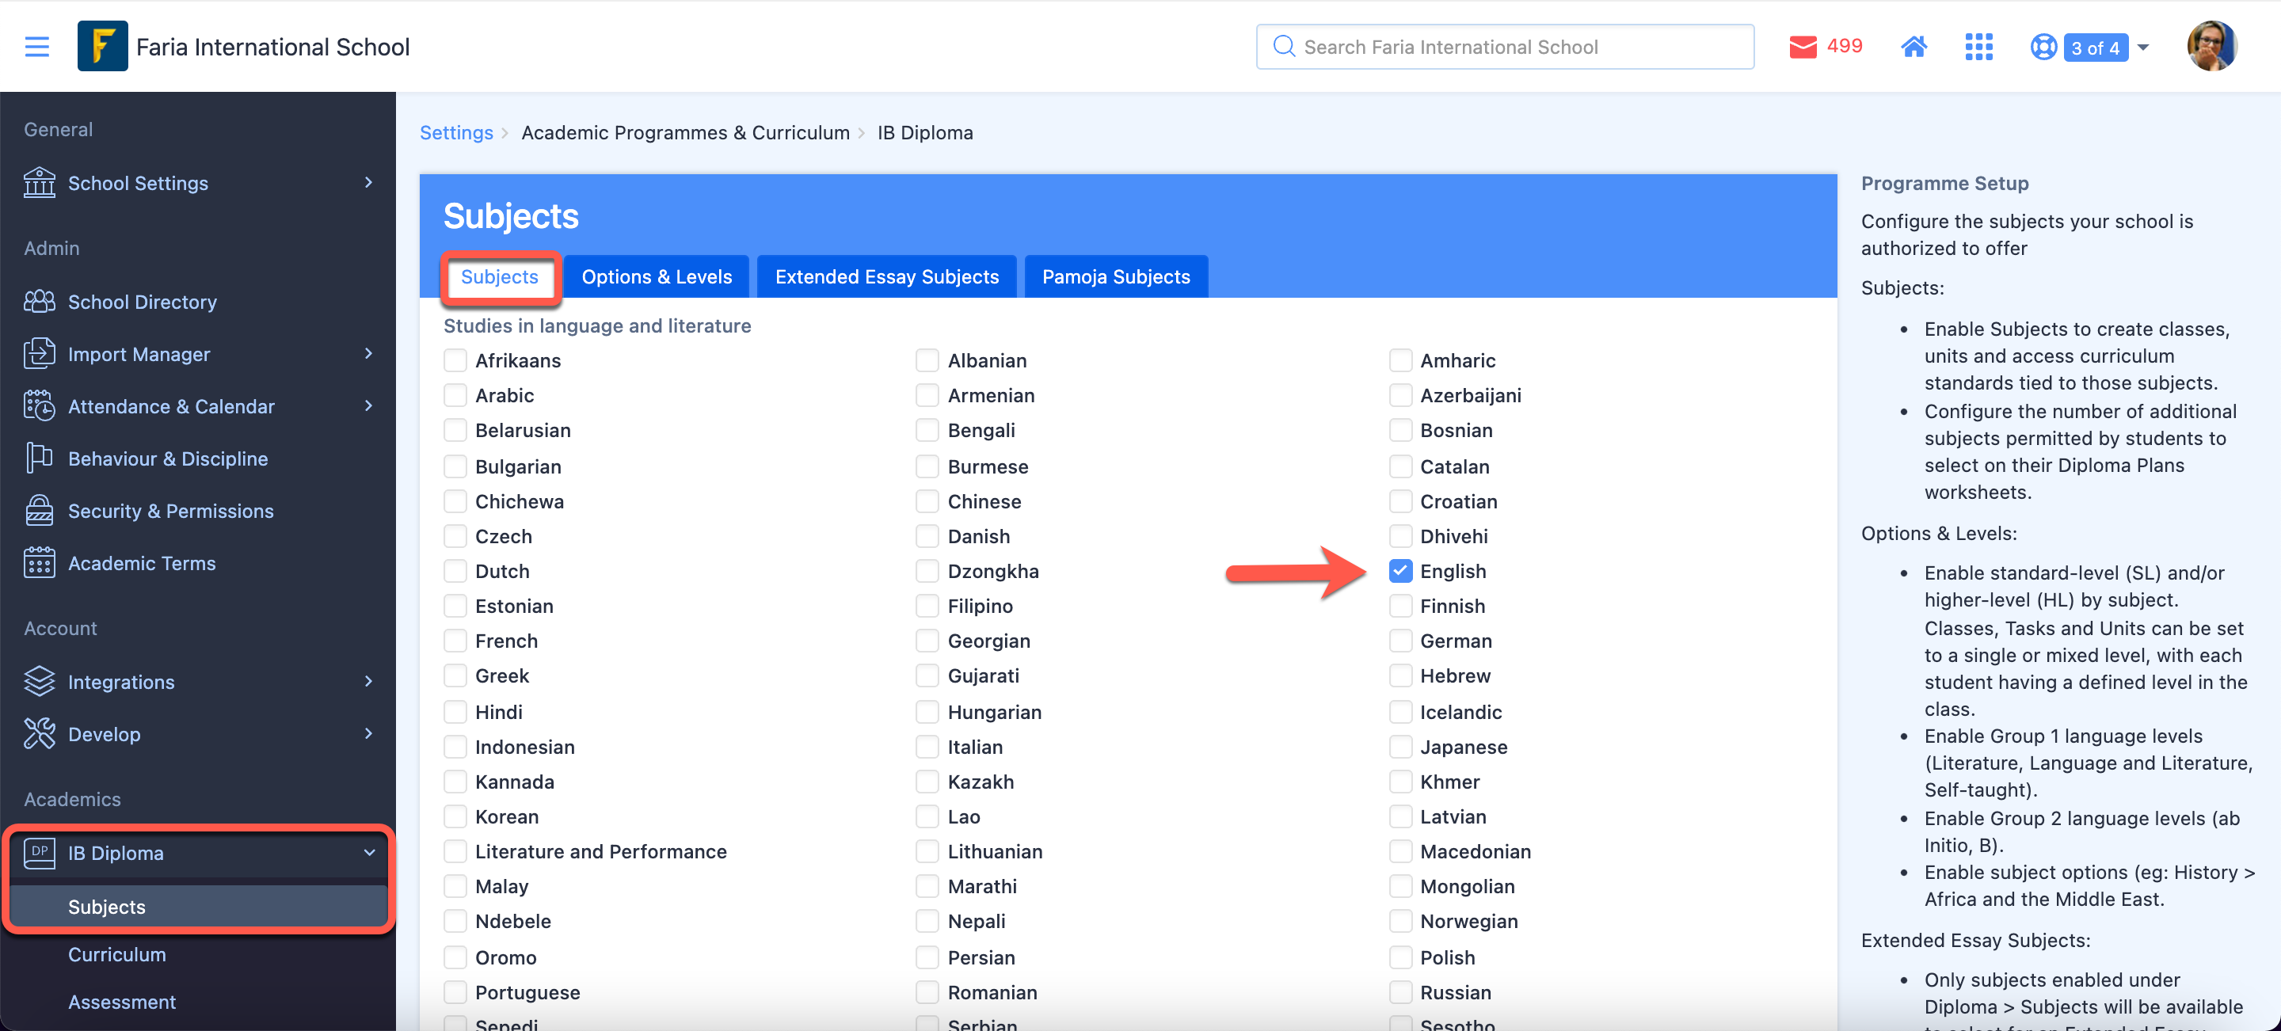Check the Danish subject checkbox
The width and height of the screenshot is (2281, 1031).
927,535
